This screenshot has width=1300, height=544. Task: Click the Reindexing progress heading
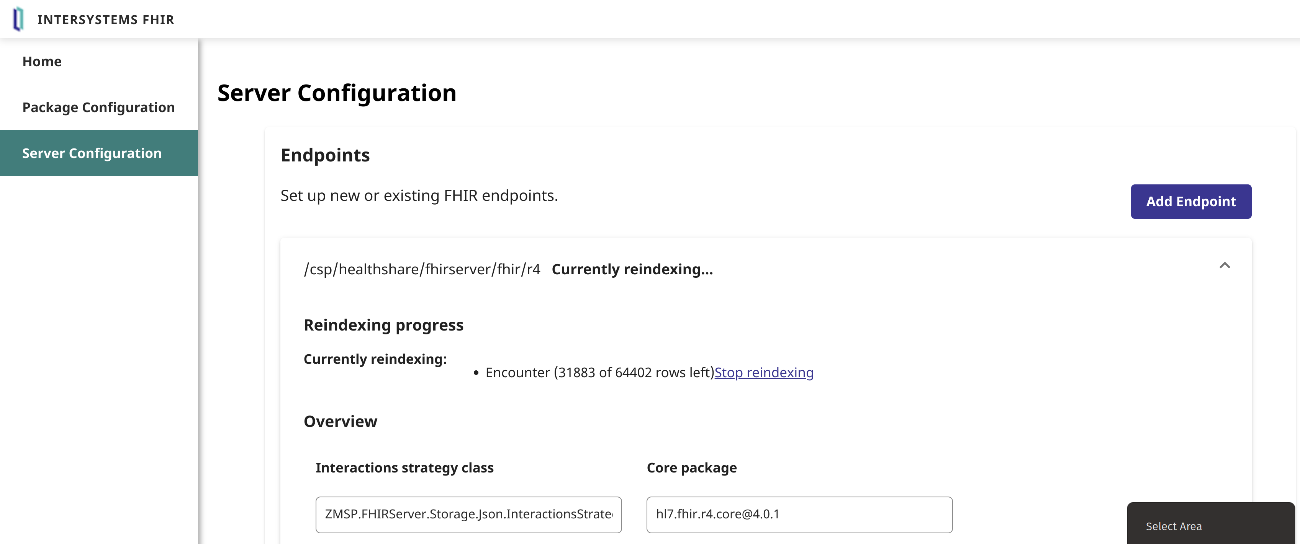383,325
